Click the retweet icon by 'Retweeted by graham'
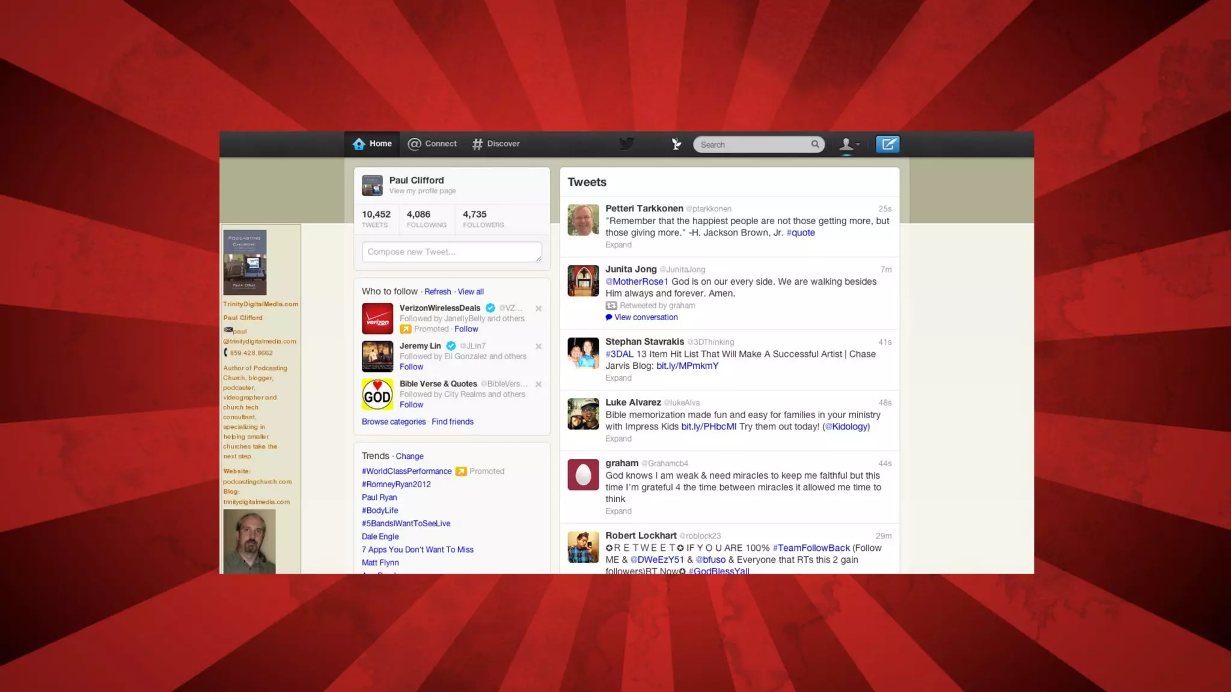The width and height of the screenshot is (1231, 692). [x=611, y=306]
